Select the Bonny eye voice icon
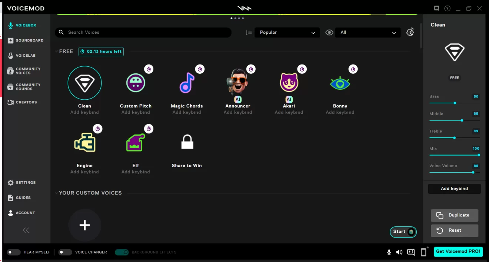 [340, 83]
